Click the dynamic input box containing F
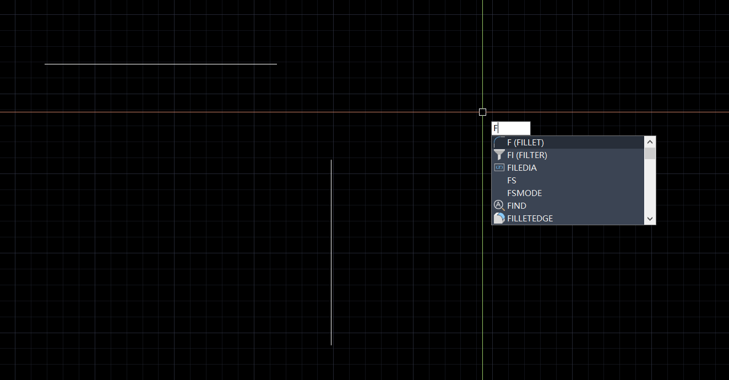Screen dimensions: 729x380 510,128
